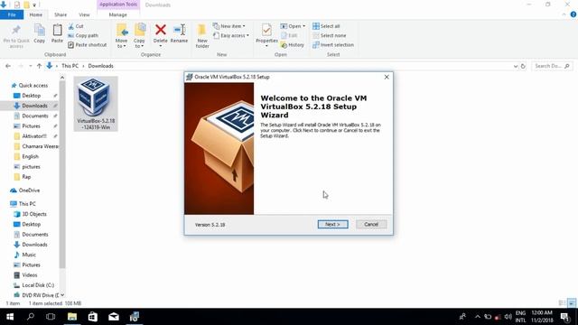Select Local Disk (C:) in sidebar
Viewport: 578px width, 325px height.
click(38, 285)
